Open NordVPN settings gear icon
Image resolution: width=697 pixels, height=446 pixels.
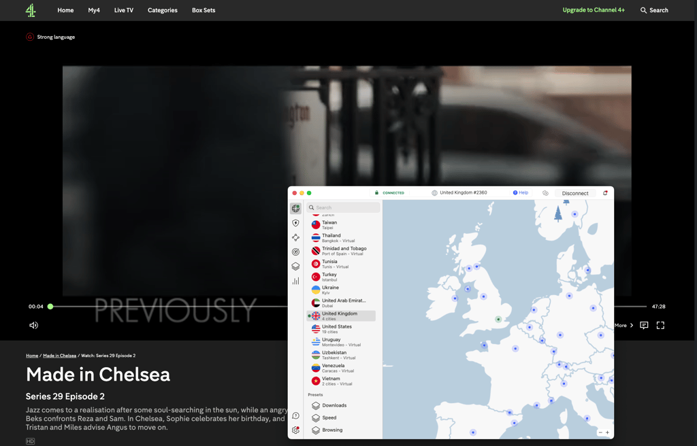pyautogui.click(x=295, y=430)
